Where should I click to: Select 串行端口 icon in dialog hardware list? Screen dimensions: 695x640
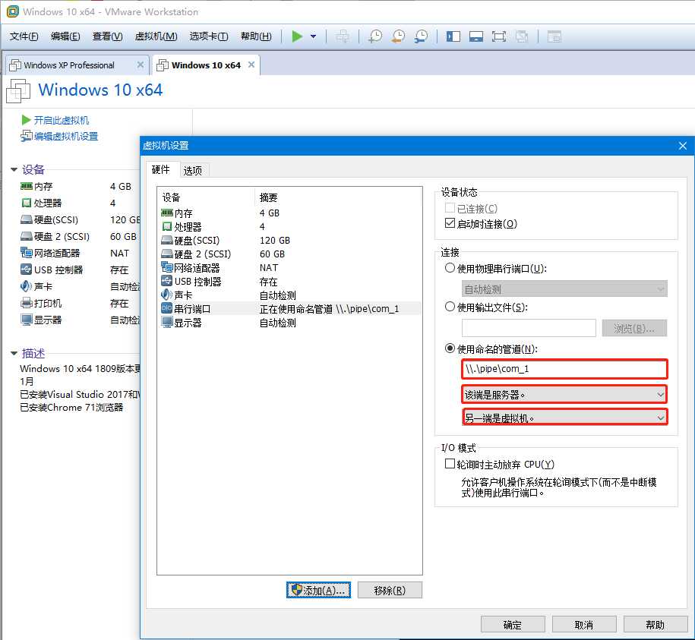click(x=166, y=308)
